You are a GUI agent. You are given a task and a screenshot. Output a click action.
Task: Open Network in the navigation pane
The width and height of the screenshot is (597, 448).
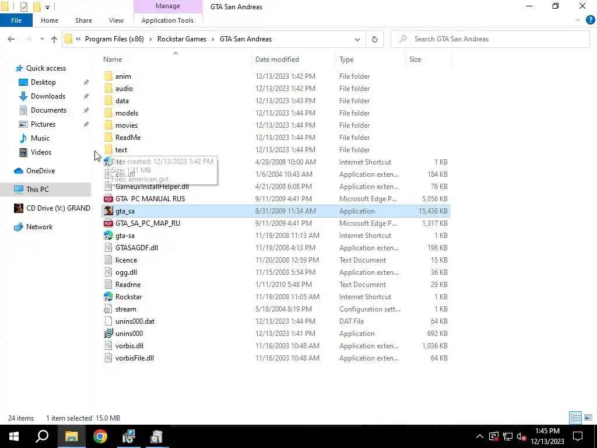(x=39, y=227)
